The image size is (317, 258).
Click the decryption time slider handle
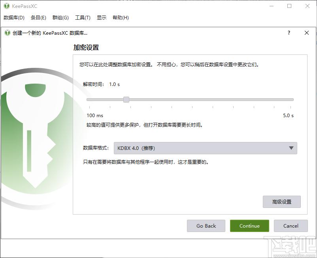126,99
